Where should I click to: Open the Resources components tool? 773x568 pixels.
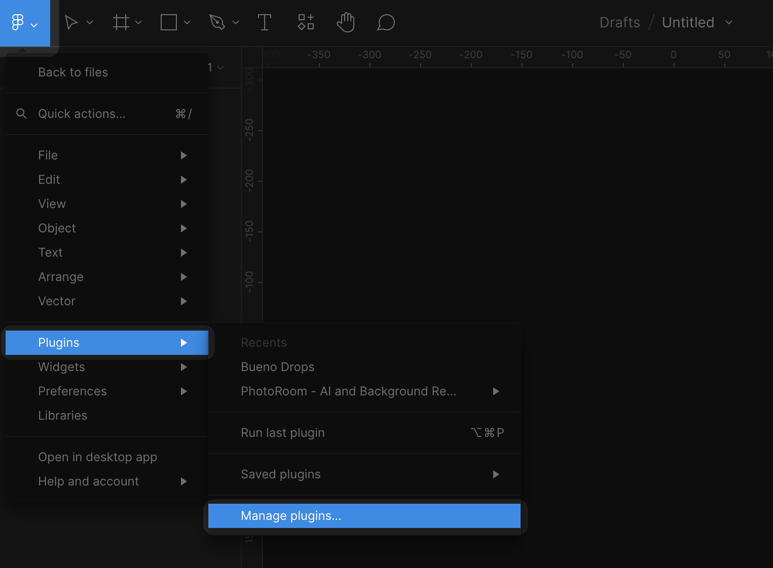click(306, 23)
